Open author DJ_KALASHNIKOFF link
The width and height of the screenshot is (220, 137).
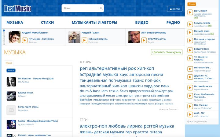(26, 124)
